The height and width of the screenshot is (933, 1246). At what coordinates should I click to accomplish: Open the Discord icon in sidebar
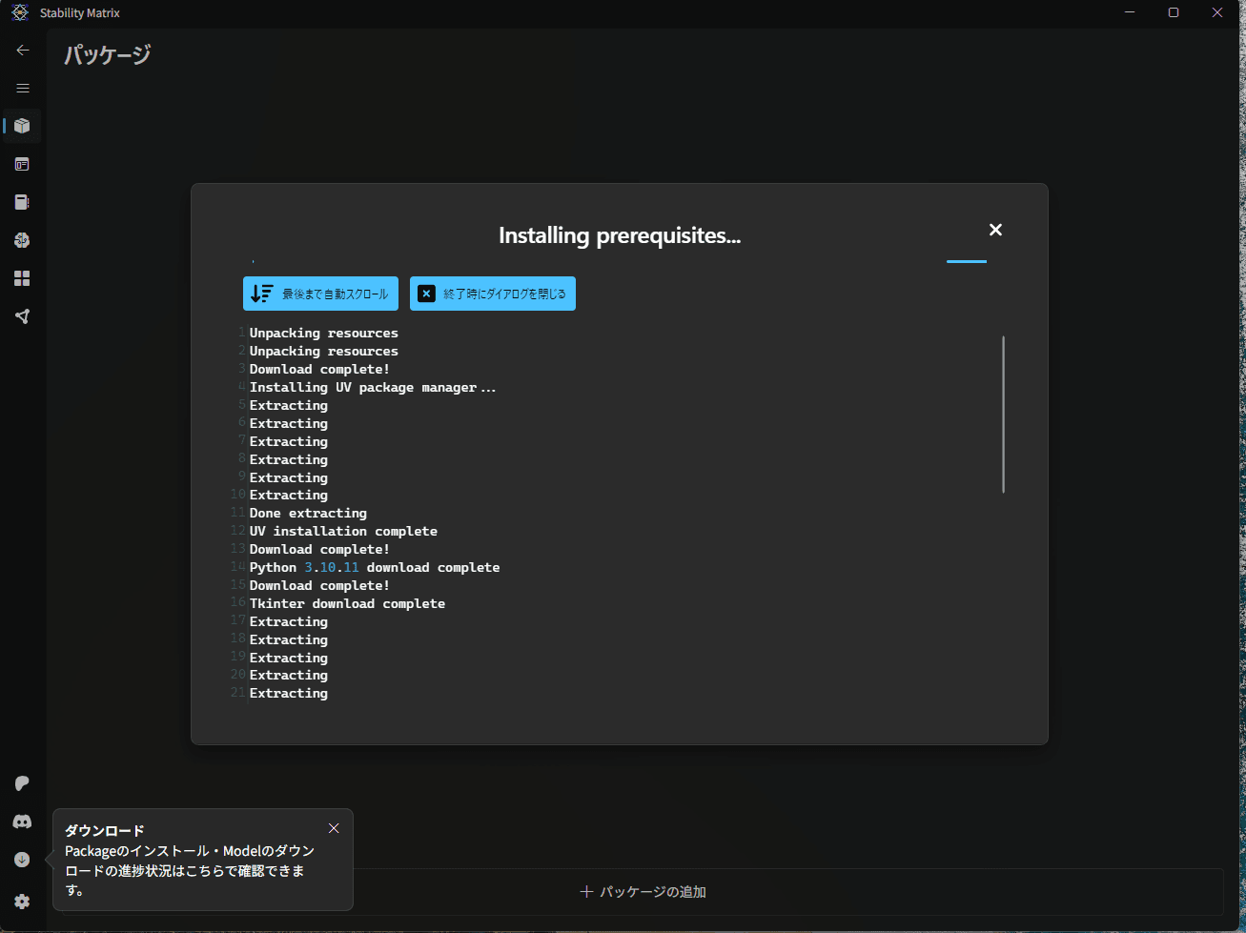(x=23, y=821)
